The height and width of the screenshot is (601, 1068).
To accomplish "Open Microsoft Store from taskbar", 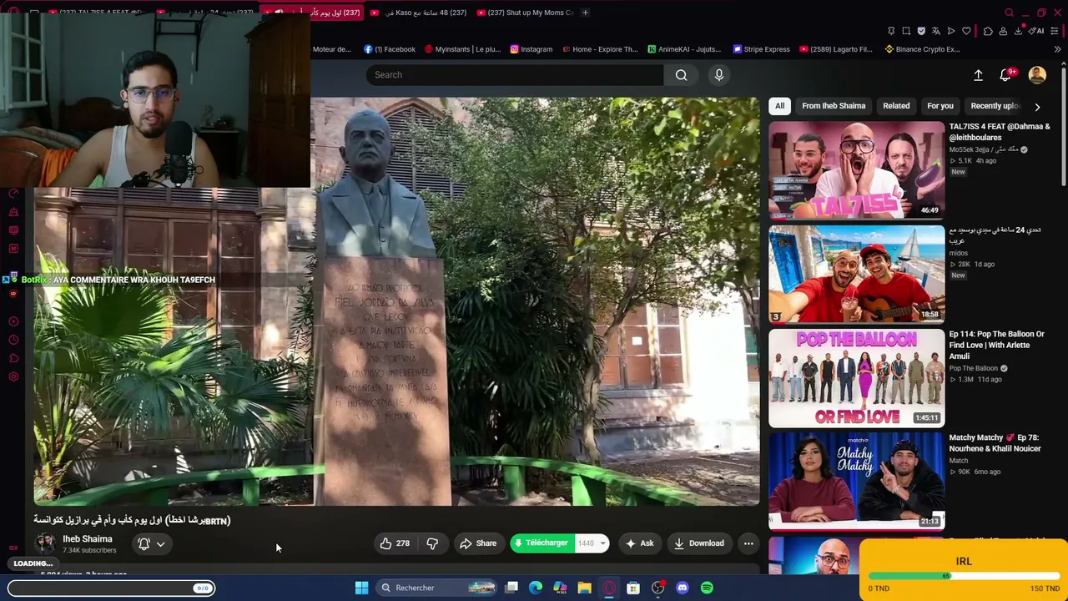I will (633, 588).
